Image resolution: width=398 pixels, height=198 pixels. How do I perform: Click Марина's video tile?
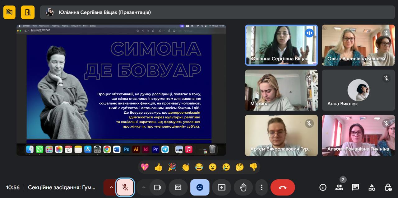(x=281, y=90)
